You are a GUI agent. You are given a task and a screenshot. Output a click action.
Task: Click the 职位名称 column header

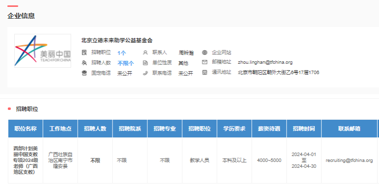tap(26, 129)
